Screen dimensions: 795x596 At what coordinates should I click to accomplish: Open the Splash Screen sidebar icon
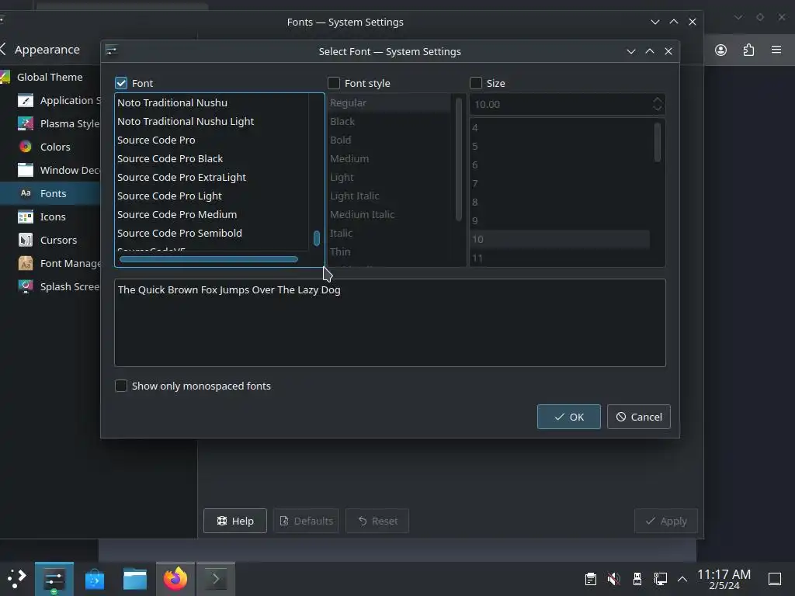[26, 287]
